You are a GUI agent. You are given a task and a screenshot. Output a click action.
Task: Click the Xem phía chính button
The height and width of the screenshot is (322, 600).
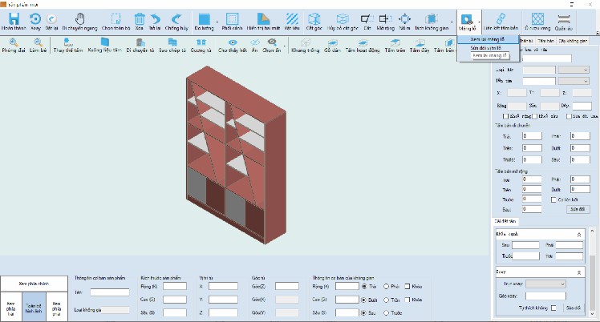pyautogui.click(x=34, y=284)
